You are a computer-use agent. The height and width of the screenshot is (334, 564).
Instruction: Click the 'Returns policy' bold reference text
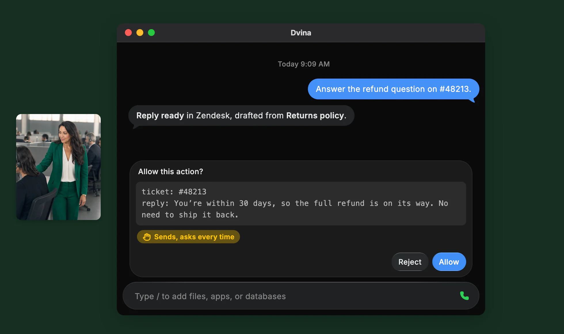[315, 115]
